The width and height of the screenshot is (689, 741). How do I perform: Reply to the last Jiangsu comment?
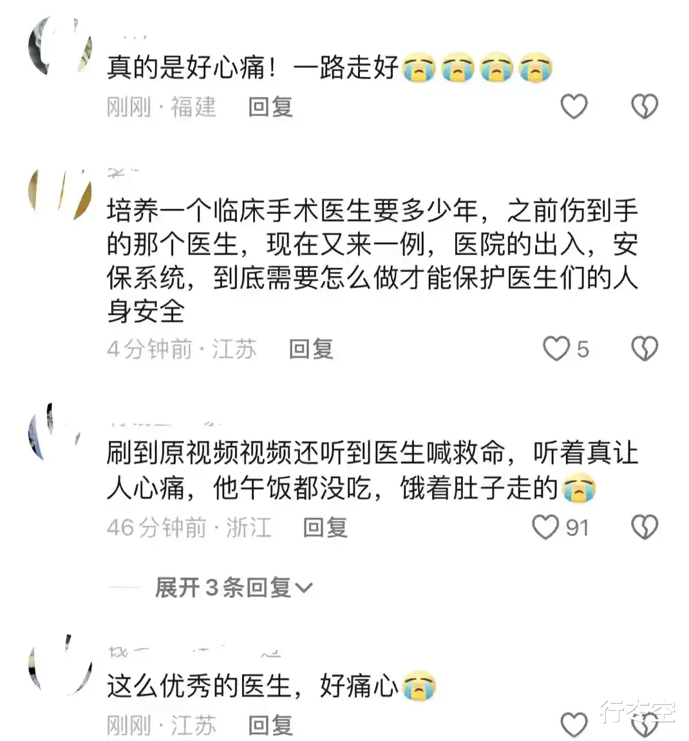(x=270, y=725)
